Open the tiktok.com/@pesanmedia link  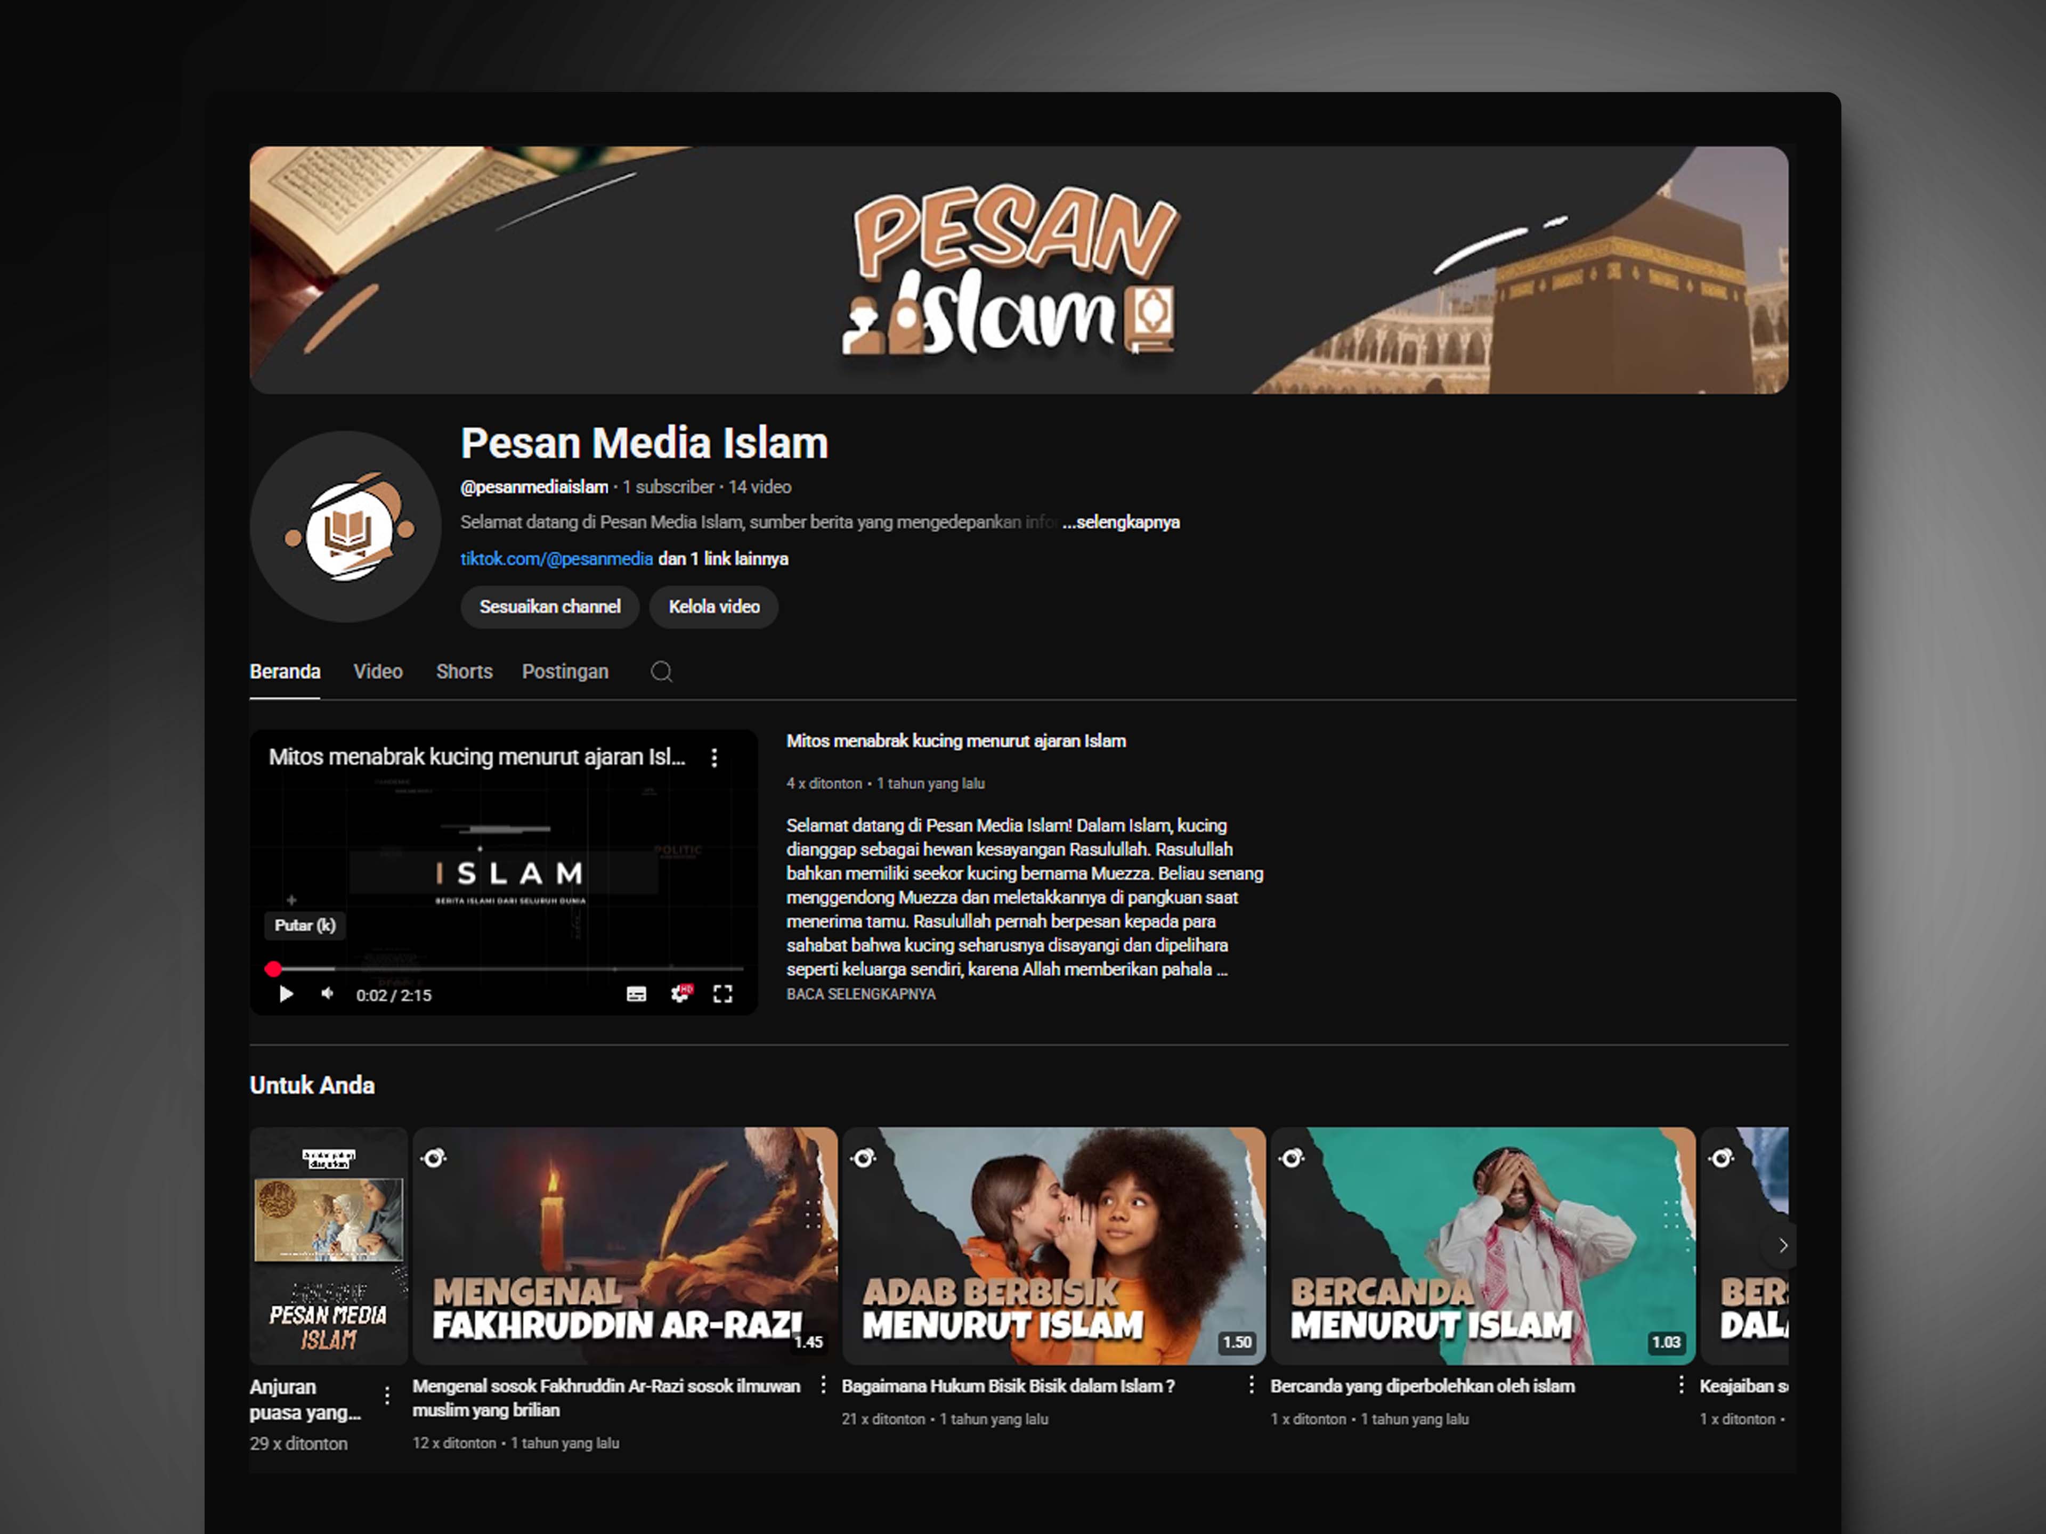(x=557, y=559)
